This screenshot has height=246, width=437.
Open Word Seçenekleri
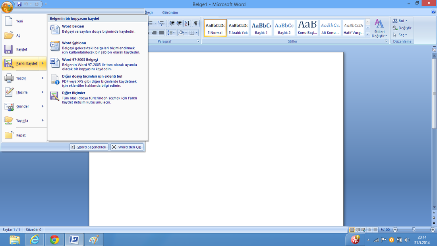coord(89,147)
